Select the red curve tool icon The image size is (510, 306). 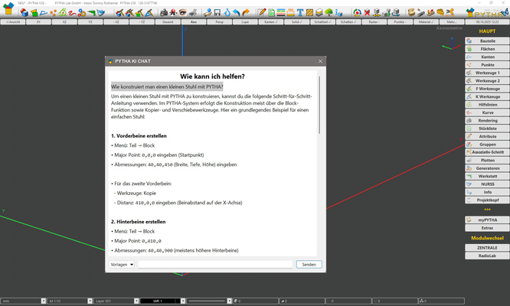pos(72,13)
